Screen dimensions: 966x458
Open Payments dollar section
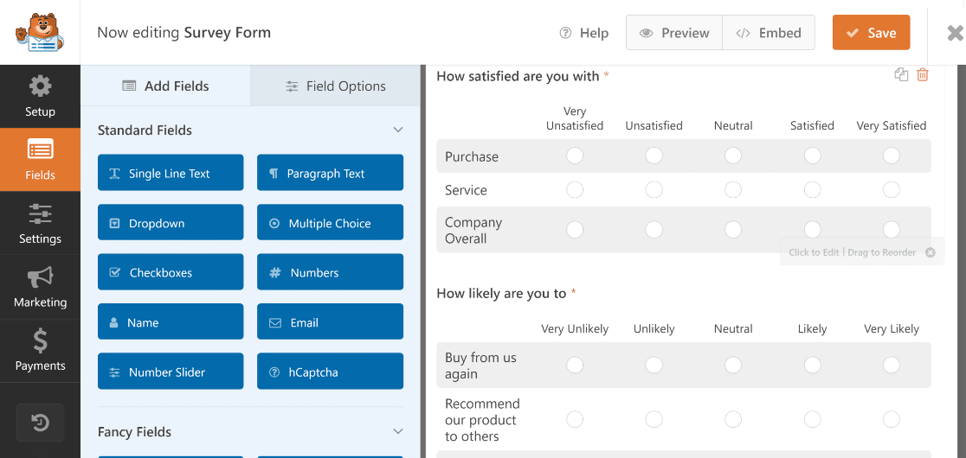coord(40,350)
